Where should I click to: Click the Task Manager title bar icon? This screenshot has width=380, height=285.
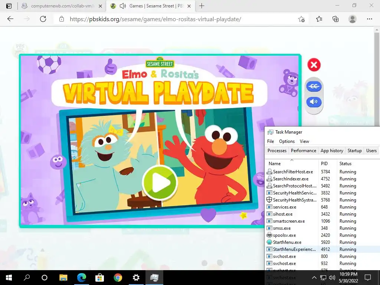pyautogui.click(x=270, y=132)
